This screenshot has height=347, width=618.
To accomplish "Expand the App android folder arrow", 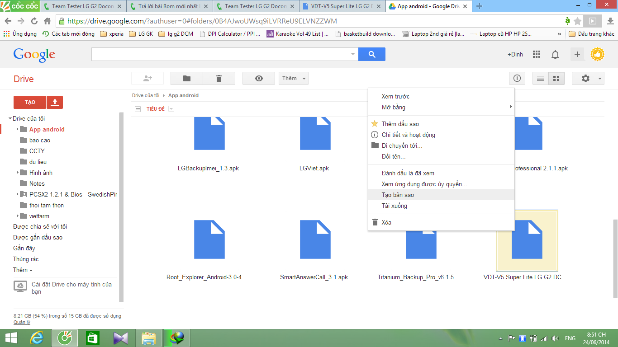I will [x=18, y=129].
